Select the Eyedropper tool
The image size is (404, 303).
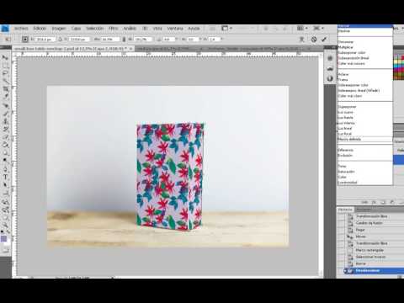[5, 97]
